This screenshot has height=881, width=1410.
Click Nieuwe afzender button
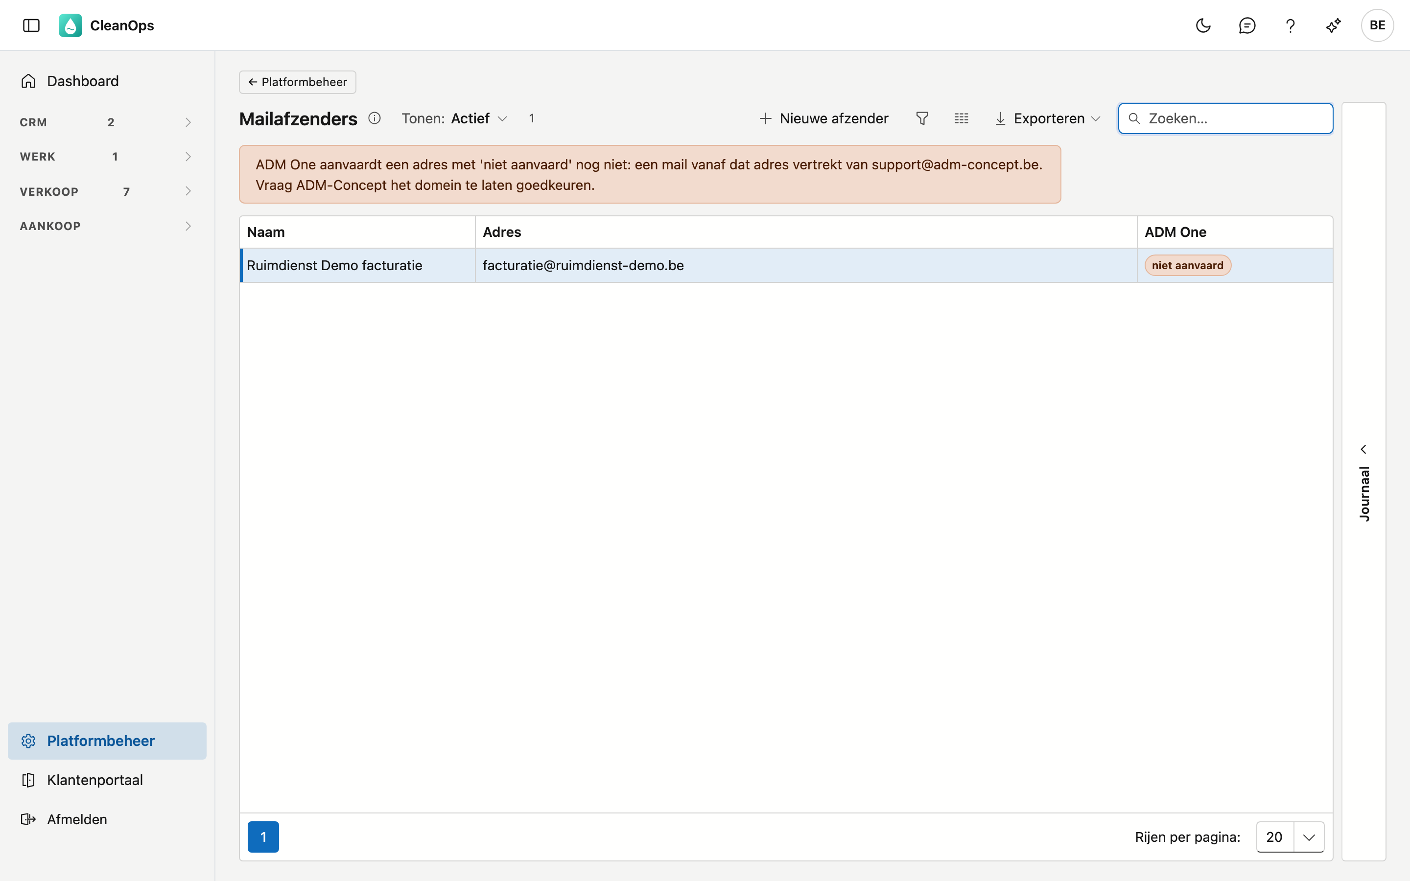click(x=824, y=118)
